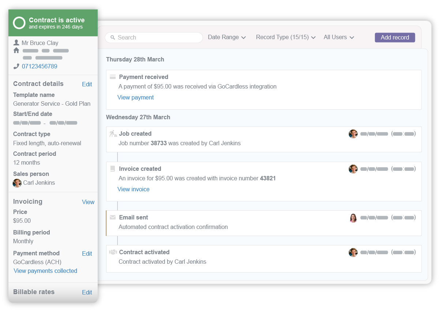Expand the Record Type (15/15) filter
Viewport: 439px width, 312px height.
tap(285, 37)
